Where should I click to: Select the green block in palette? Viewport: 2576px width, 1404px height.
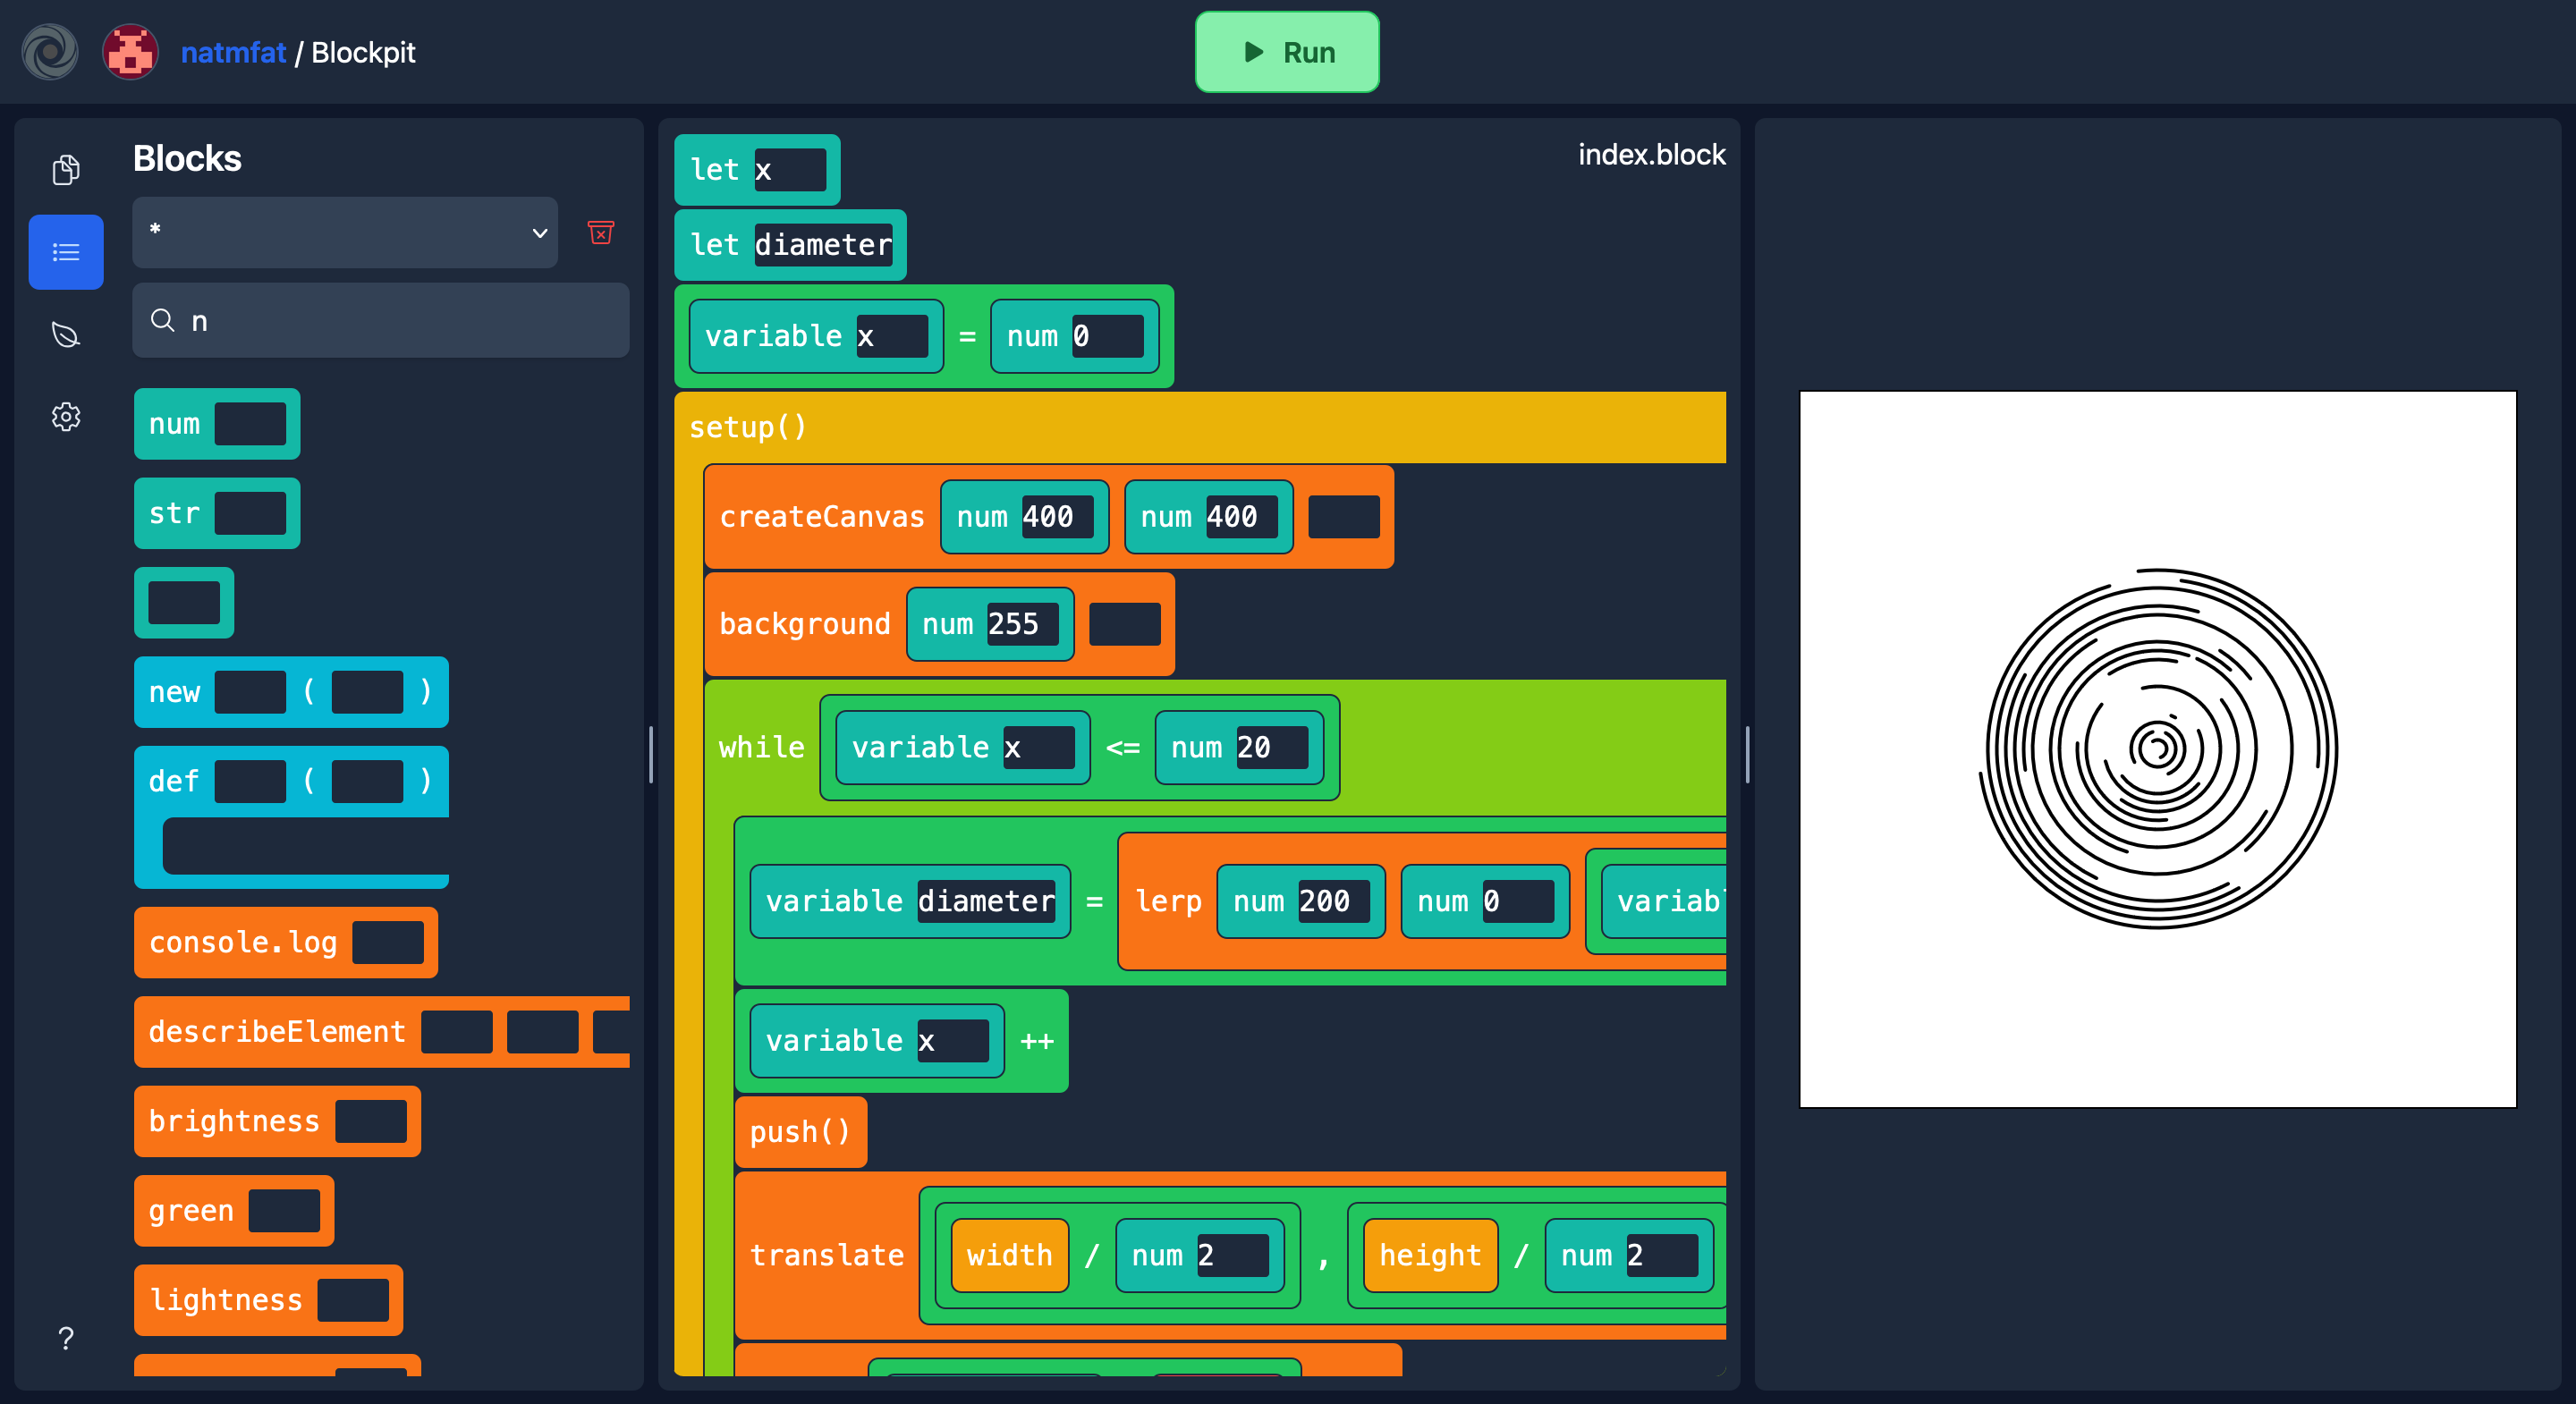coord(234,1210)
